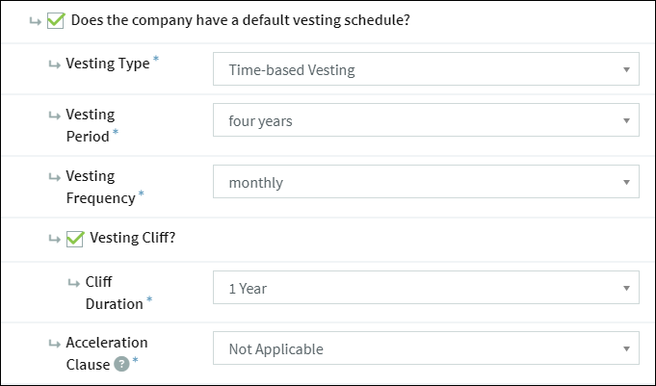656x386 pixels.
Task: Expand the Acceleration Clause Not Applicable dropdown
Action: [426, 348]
